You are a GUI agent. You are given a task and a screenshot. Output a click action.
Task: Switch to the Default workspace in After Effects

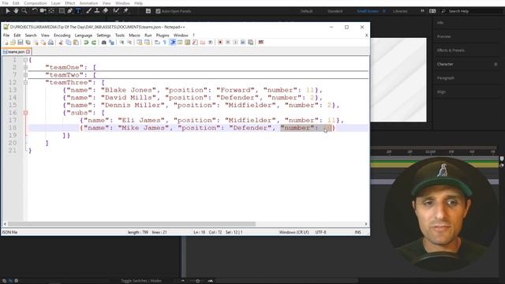[306, 11]
